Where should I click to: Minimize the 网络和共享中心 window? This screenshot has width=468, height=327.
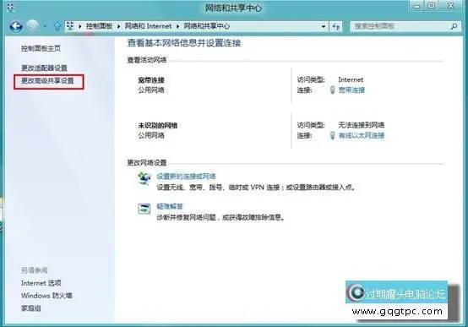[x=416, y=6]
